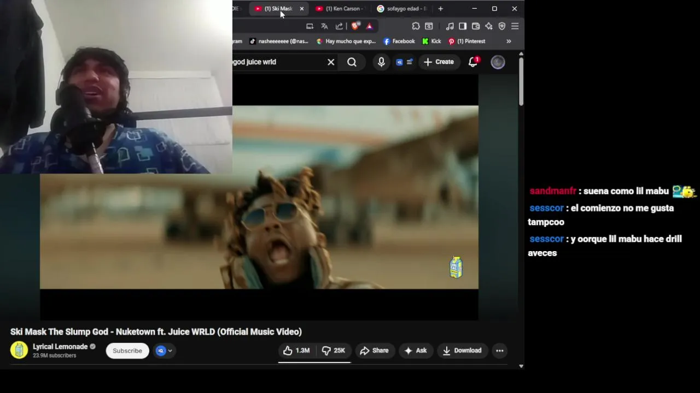Click the translate page icon
700x393 pixels.
pos(324,26)
